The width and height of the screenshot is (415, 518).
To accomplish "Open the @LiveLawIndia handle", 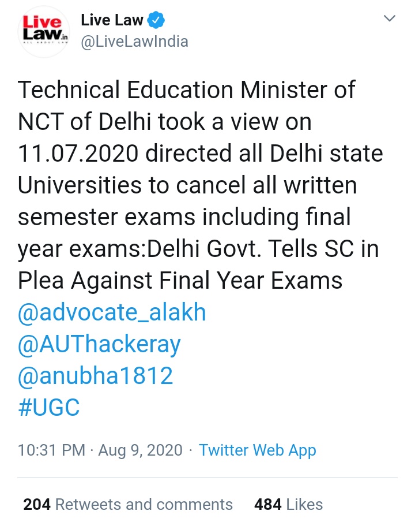I will click(x=134, y=42).
